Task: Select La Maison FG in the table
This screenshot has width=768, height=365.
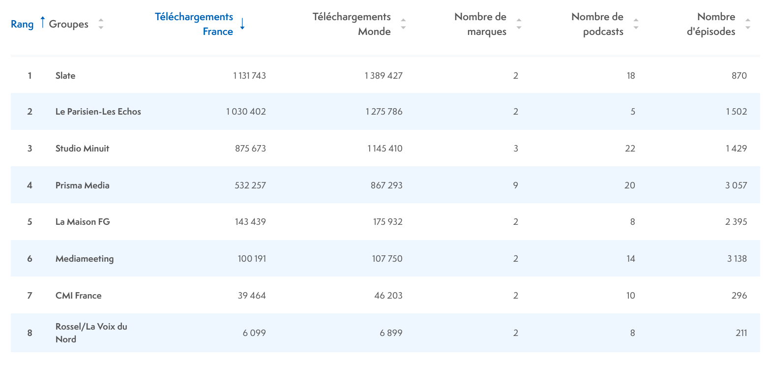Action: 83,221
